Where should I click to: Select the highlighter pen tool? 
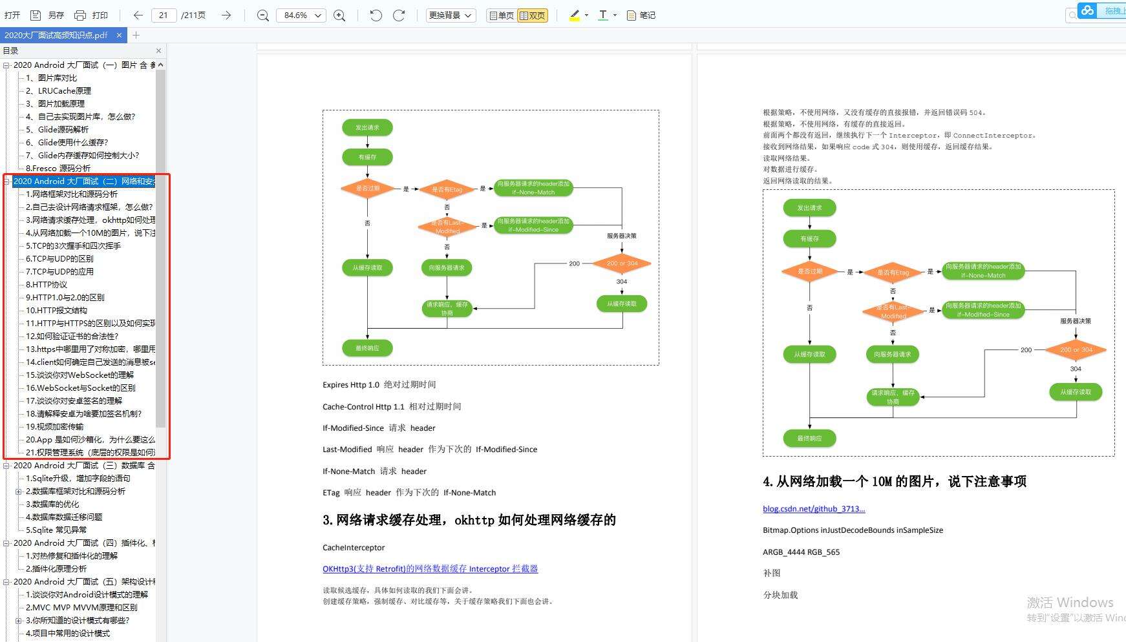click(x=574, y=14)
